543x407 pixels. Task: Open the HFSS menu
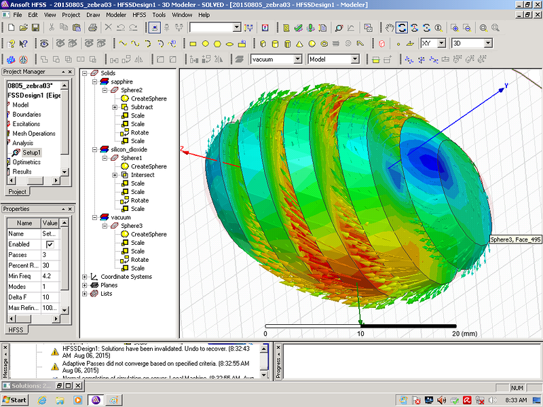(x=139, y=14)
